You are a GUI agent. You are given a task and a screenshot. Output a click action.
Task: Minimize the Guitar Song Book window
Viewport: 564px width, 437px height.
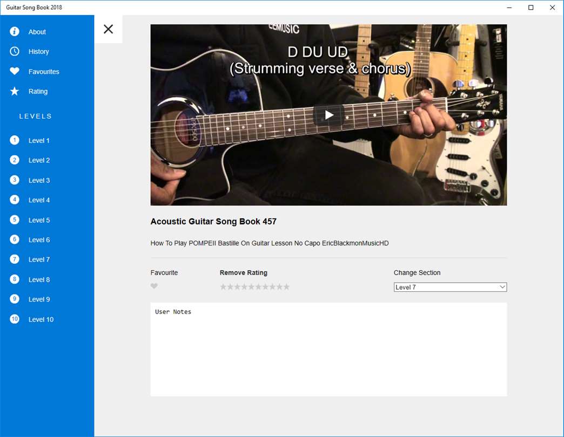point(509,8)
